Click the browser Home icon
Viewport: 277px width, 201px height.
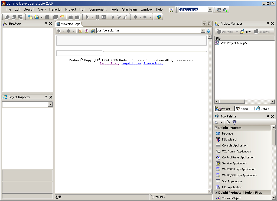click(x=93, y=31)
